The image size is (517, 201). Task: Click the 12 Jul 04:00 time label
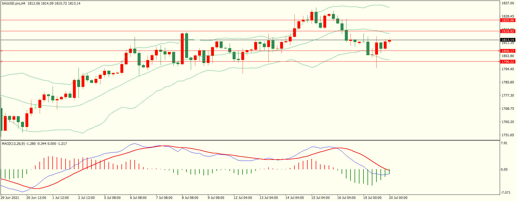243,198
